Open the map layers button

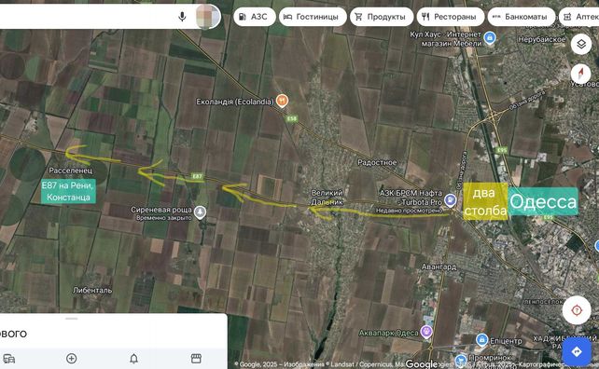pos(581,45)
